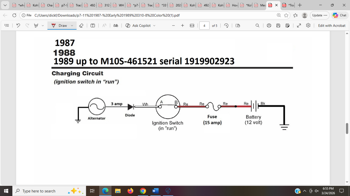Viewport: 350px width, 196px height.
Task: Open Find in PDF search
Action: [x=257, y=26]
